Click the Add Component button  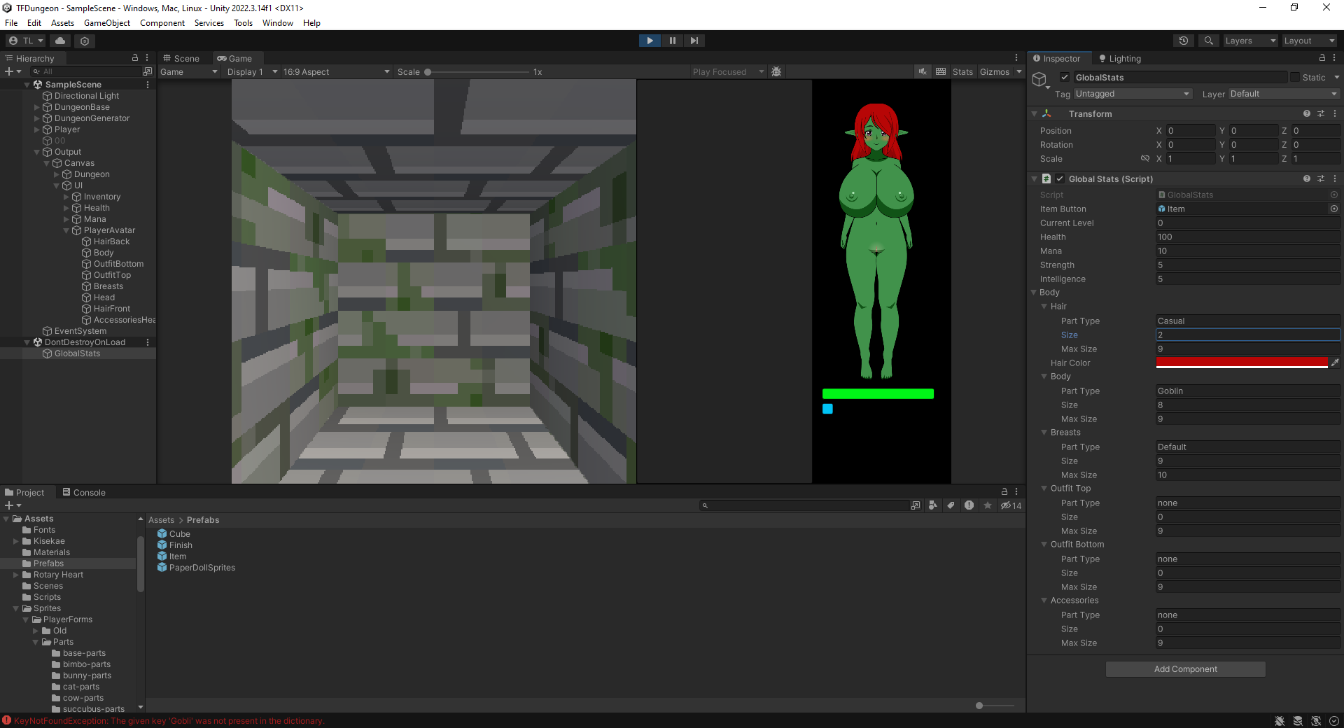tap(1185, 669)
